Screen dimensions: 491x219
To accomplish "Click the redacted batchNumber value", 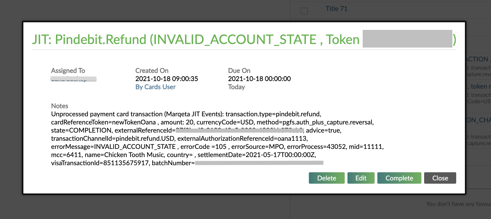I will tap(259, 163).
